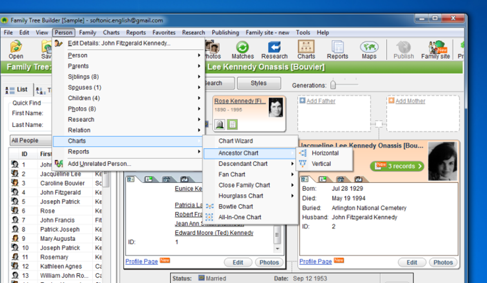Click the Vertical ancestor chart icon
The image size is (487, 283).
point(303,163)
